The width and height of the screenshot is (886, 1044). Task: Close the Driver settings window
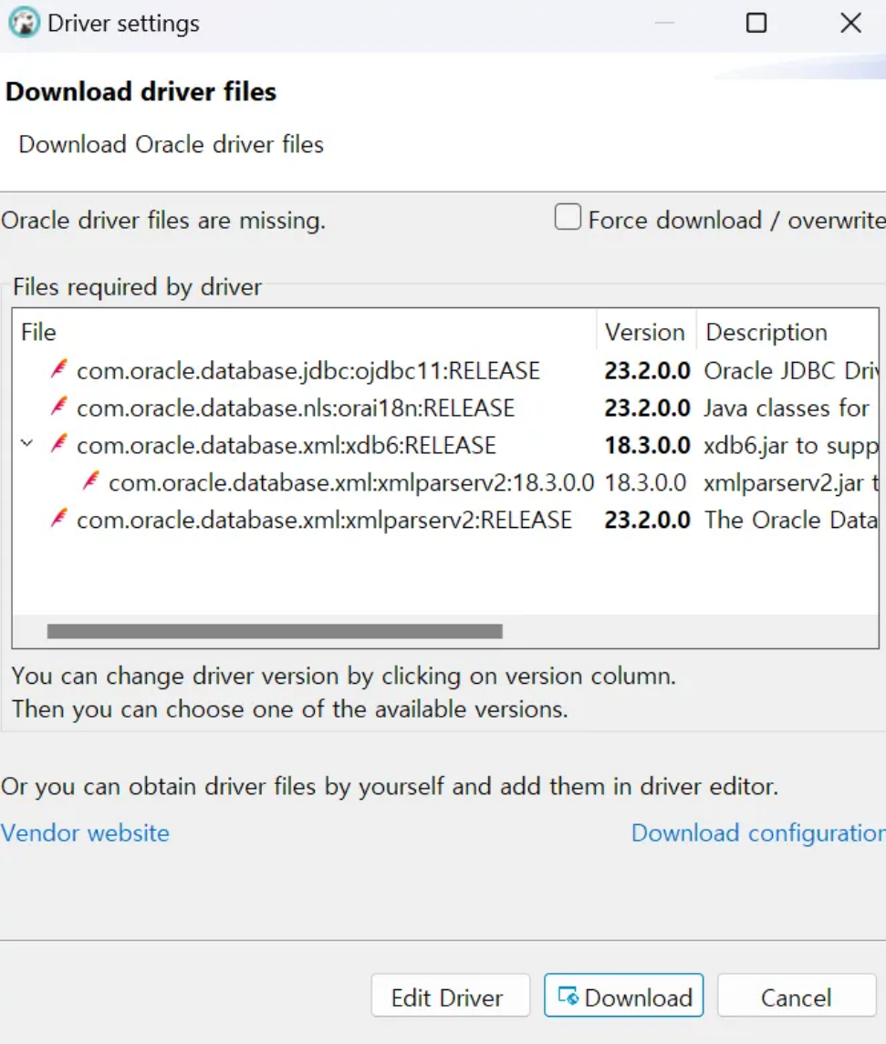[x=850, y=24]
